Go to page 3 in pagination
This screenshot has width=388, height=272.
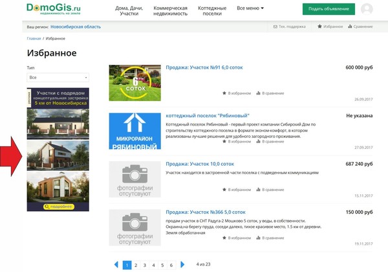click(x=145, y=265)
